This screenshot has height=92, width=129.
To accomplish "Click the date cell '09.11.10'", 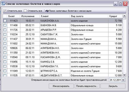I will (30, 57).
